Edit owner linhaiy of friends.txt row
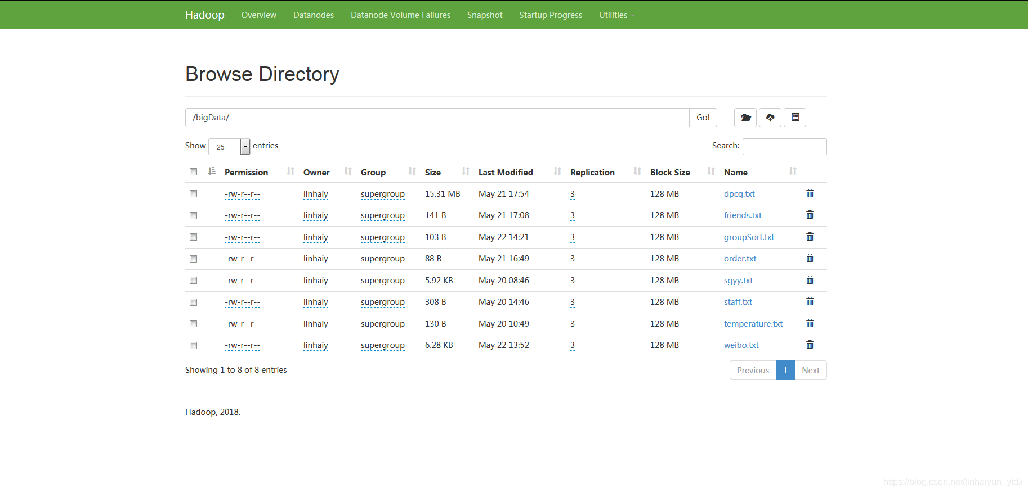 (316, 215)
